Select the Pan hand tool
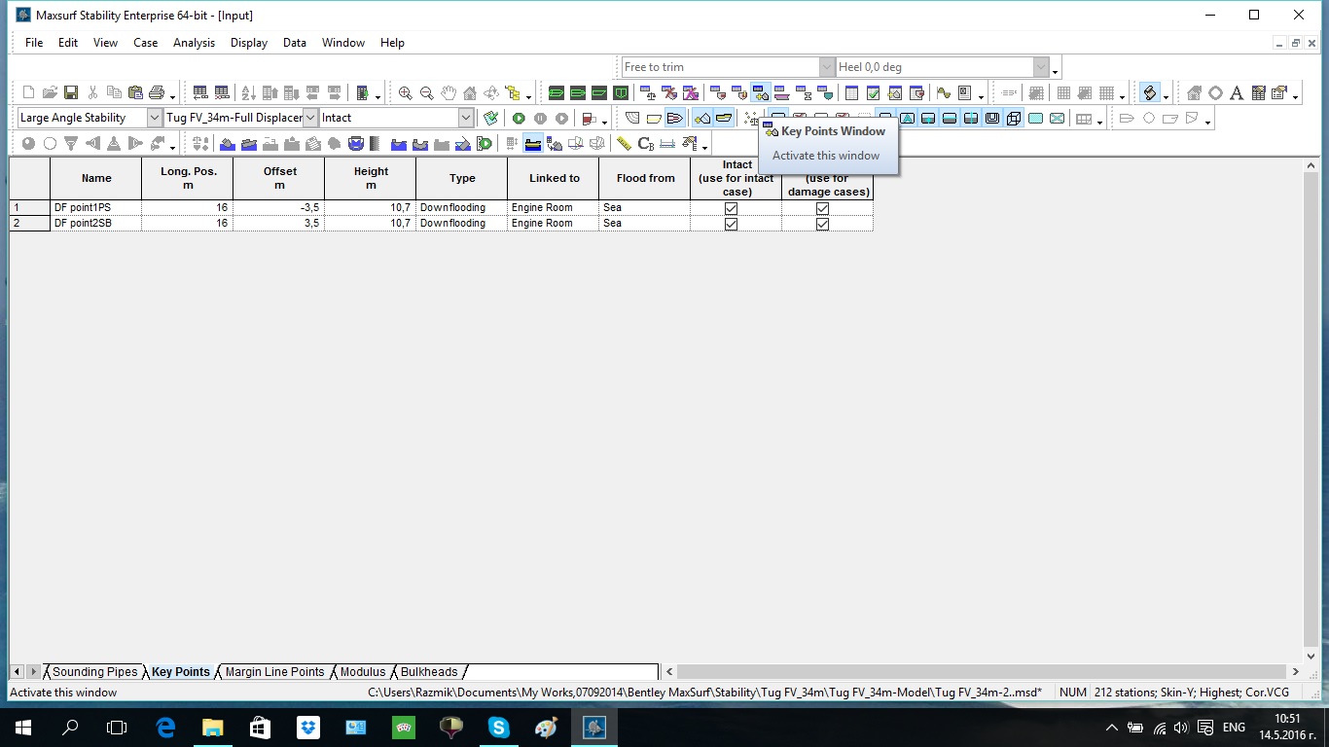Image resolution: width=1329 pixels, height=747 pixels. coord(449,93)
